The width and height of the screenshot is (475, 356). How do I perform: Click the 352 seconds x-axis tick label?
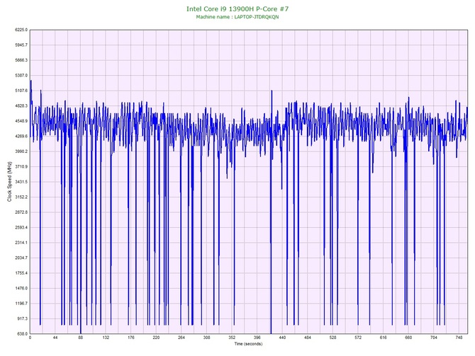(232, 338)
